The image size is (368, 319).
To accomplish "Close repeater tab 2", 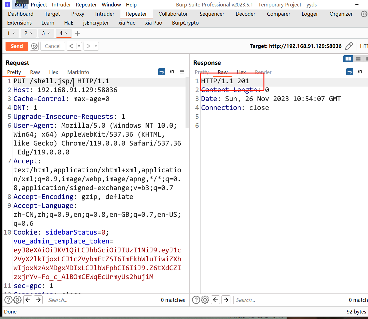I will pyautogui.click(x=31, y=33).
